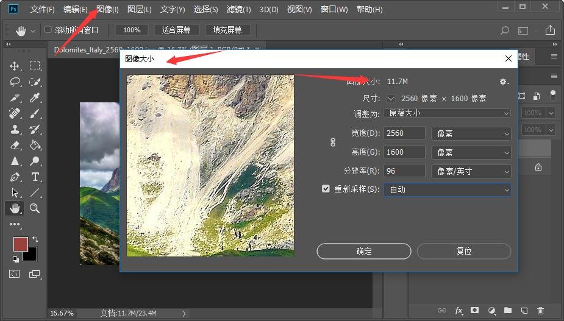Select the Zoom tool
Screen dimensions: 564x321
35,208
